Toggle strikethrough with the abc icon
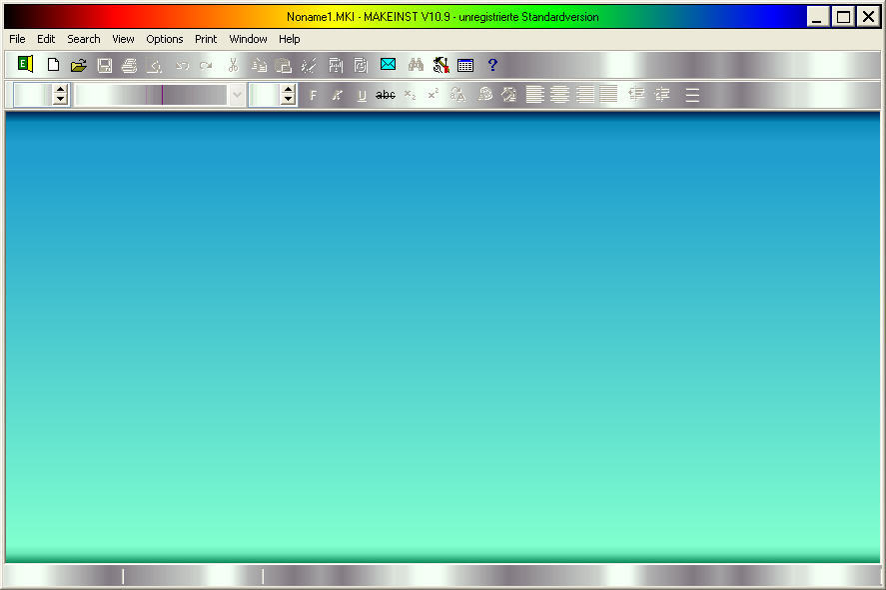 [385, 95]
